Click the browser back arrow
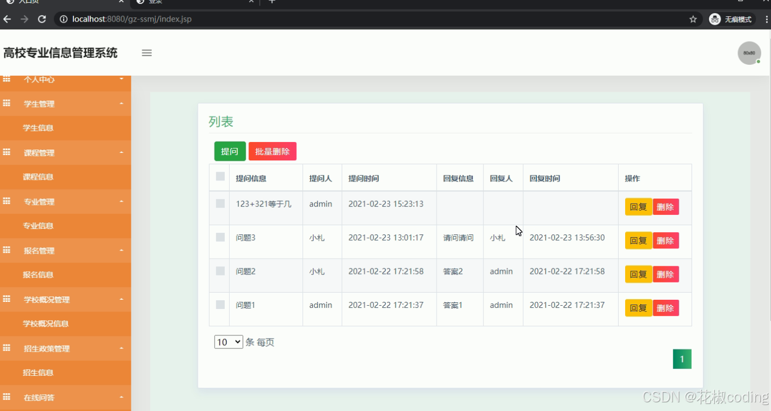771x411 pixels. 7,19
